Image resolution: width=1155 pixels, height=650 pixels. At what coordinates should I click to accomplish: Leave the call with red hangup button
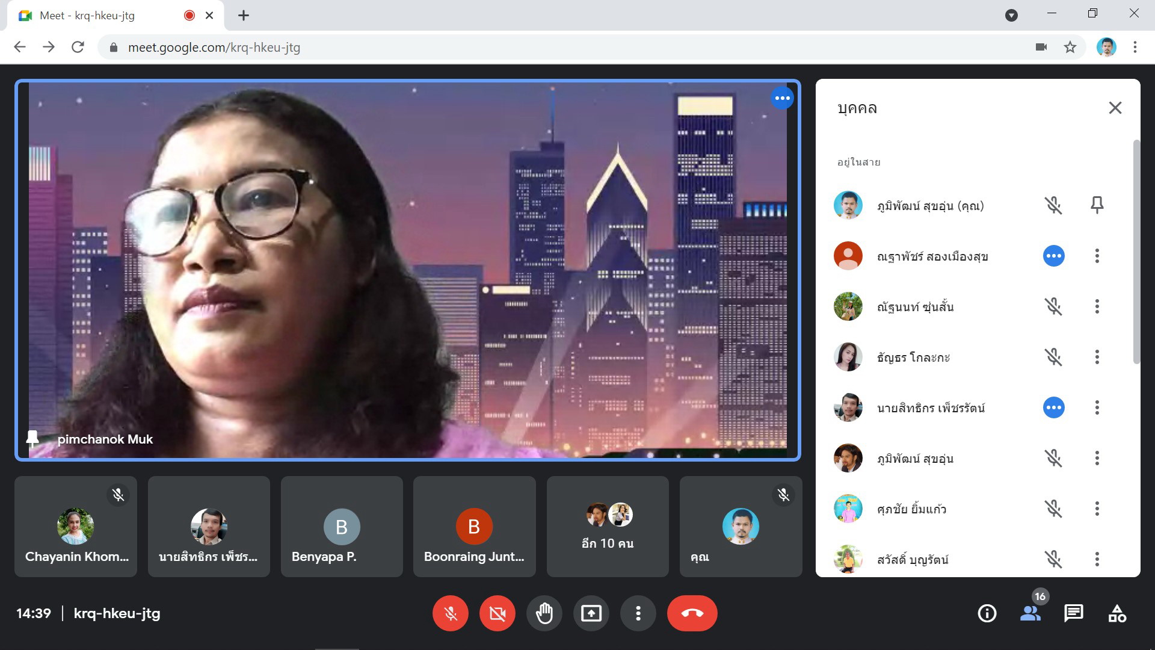[x=692, y=613]
